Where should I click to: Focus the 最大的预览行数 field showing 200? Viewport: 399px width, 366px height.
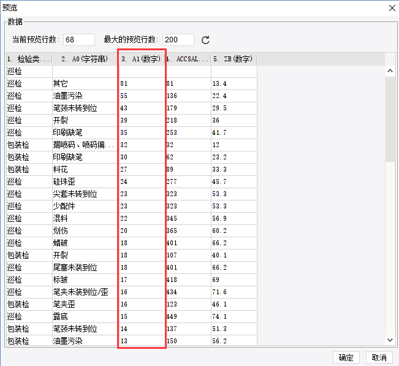point(178,40)
